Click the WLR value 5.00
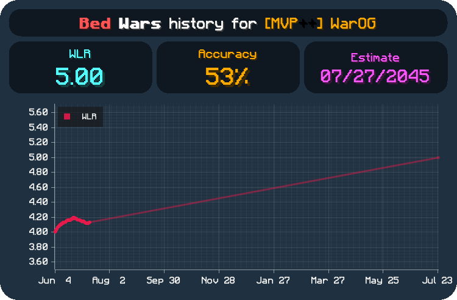This screenshot has height=300, width=457. (x=79, y=76)
